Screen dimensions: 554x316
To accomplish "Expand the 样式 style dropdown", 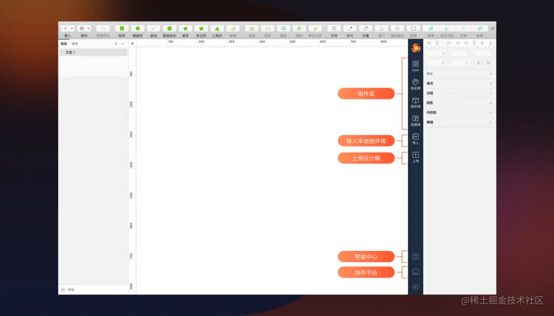I will (490, 74).
